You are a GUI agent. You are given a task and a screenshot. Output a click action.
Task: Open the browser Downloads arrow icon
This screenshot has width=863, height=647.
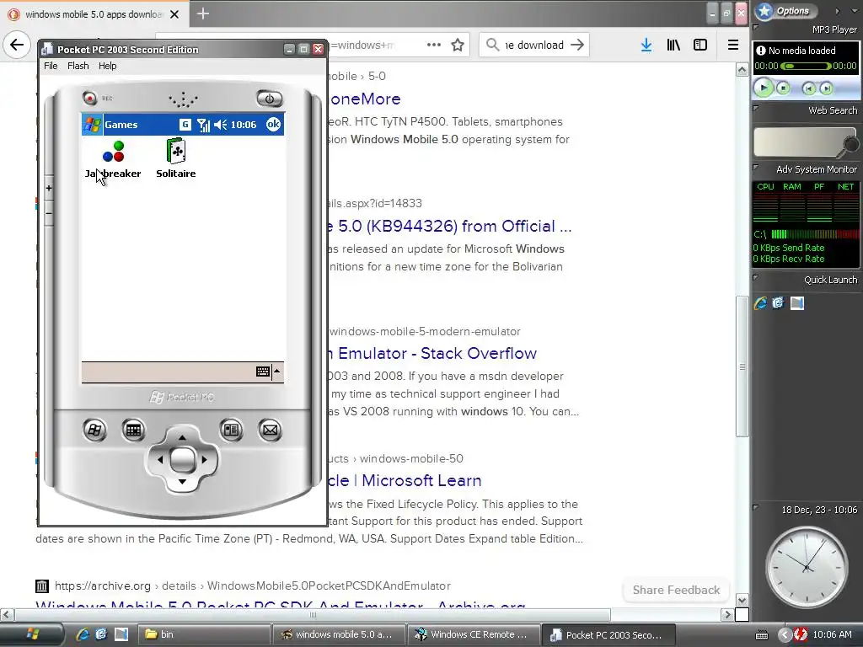point(646,45)
